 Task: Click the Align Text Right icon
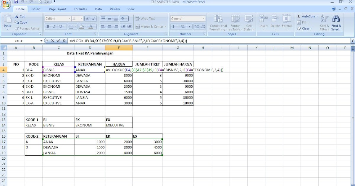(116, 27)
